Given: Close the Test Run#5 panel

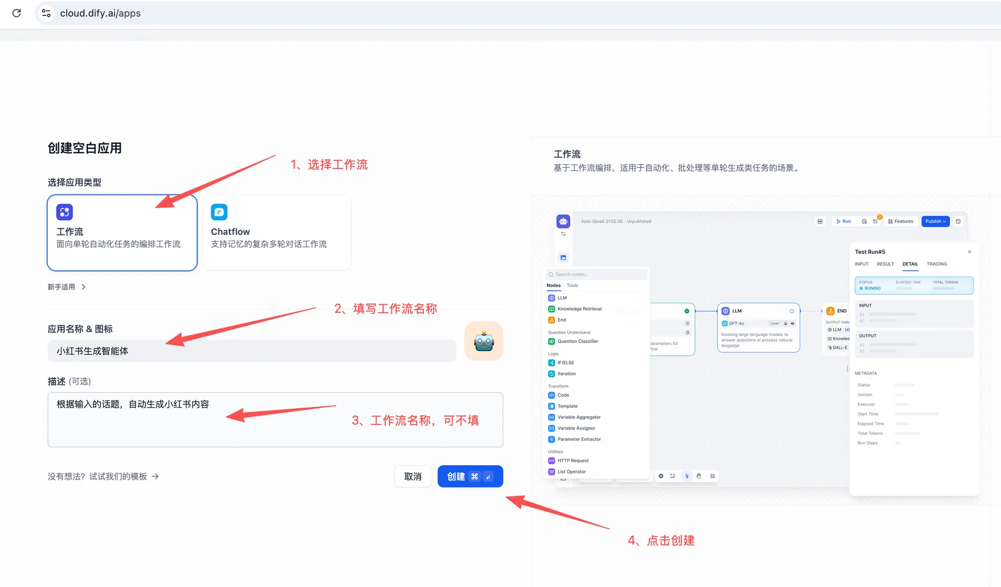Looking at the screenshot, I should click(969, 252).
